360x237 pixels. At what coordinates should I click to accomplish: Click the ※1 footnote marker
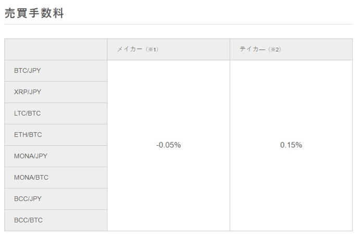152,49
